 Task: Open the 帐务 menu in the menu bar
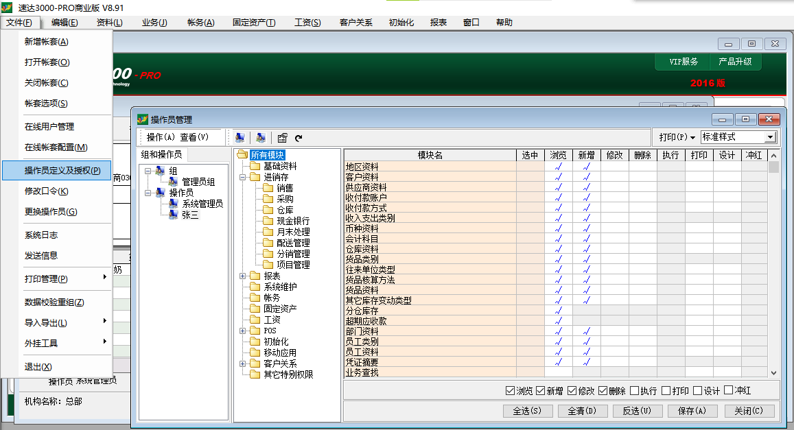coord(200,23)
